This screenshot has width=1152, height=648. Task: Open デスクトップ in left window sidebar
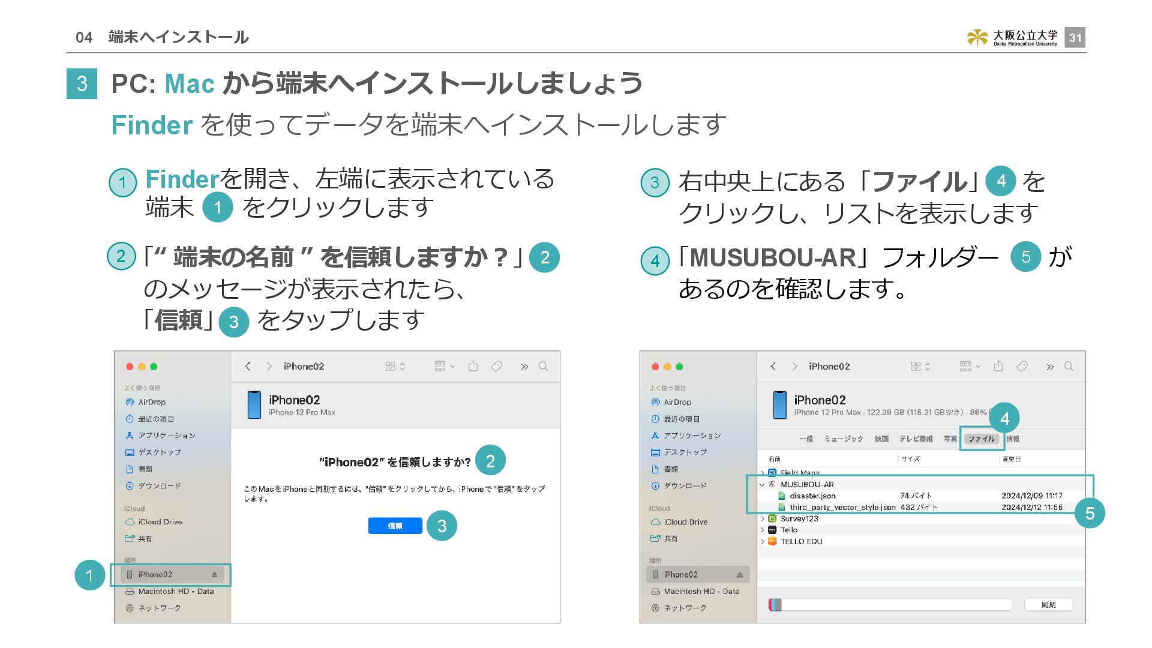tap(153, 452)
